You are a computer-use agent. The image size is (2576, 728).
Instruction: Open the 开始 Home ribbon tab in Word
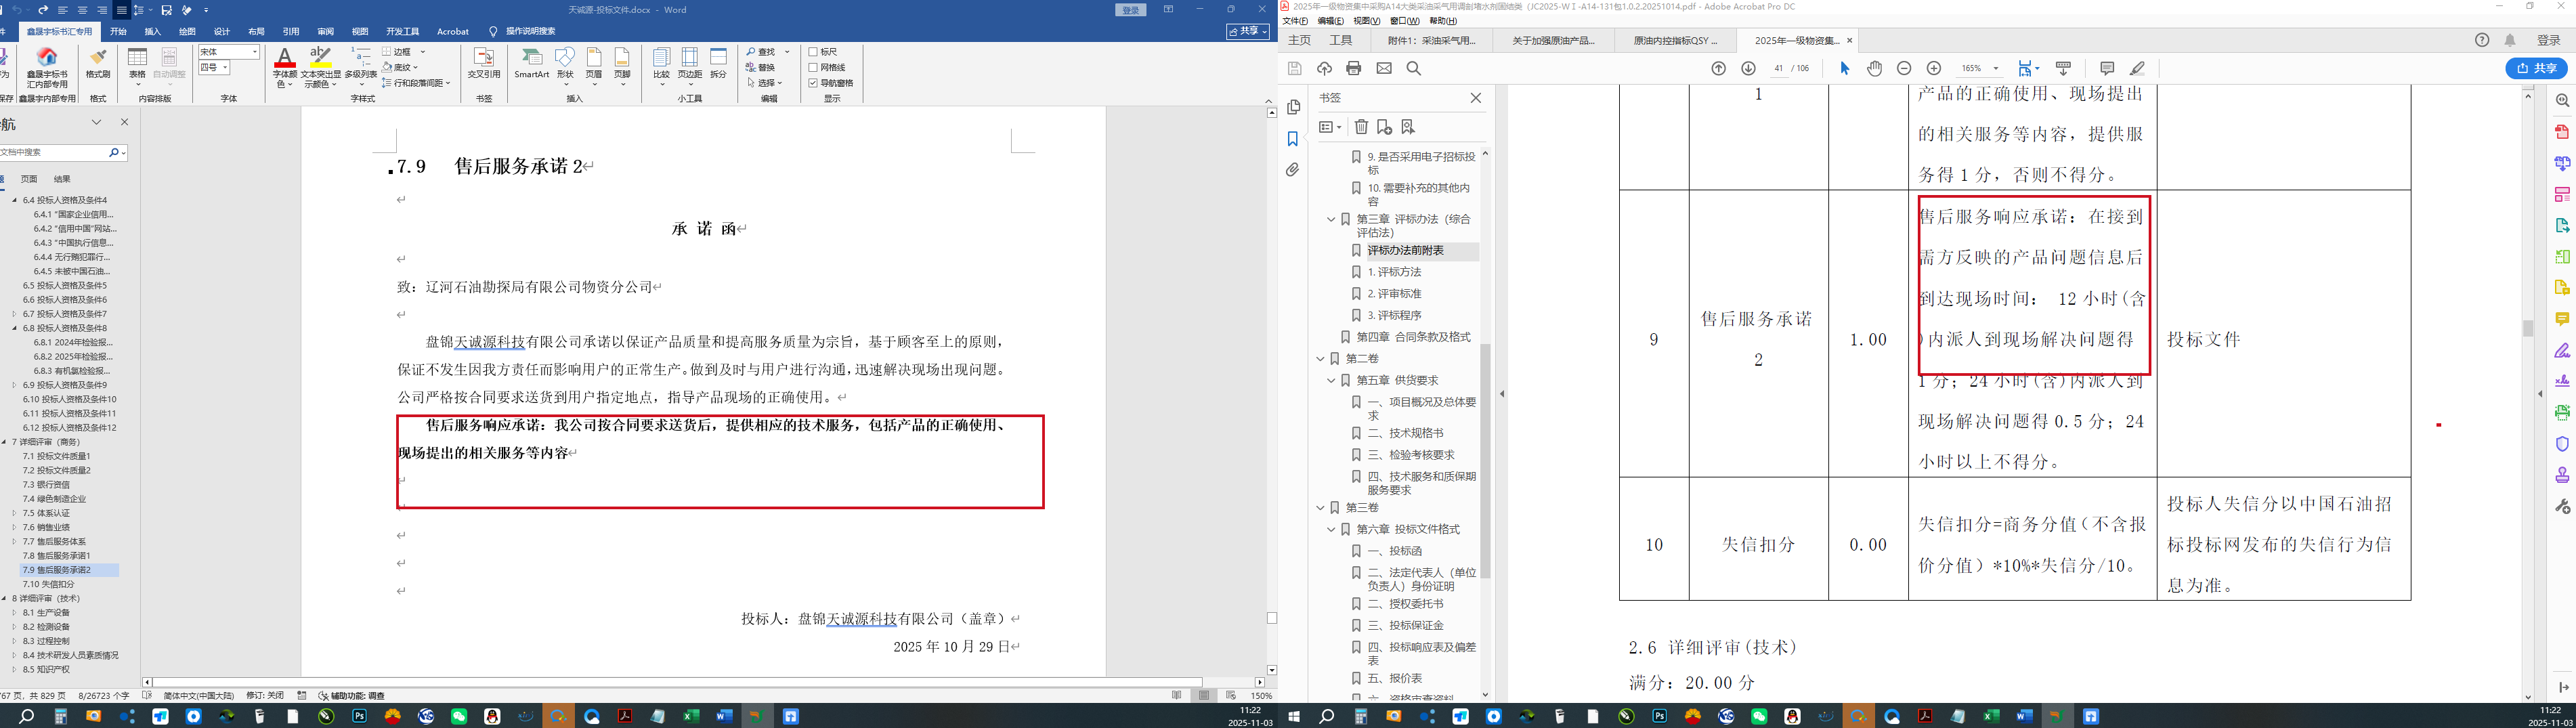pos(119,31)
